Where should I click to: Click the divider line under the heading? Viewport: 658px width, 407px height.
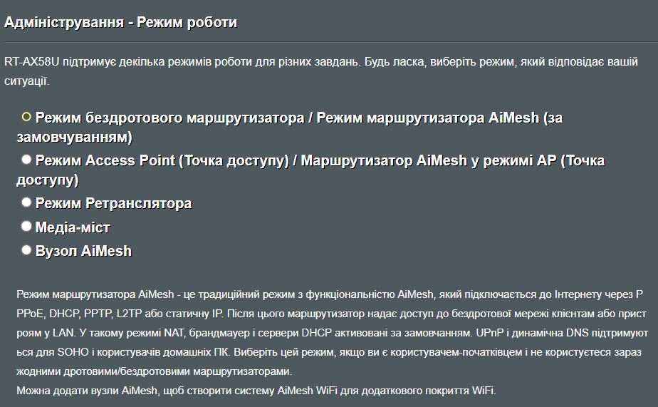(x=329, y=41)
